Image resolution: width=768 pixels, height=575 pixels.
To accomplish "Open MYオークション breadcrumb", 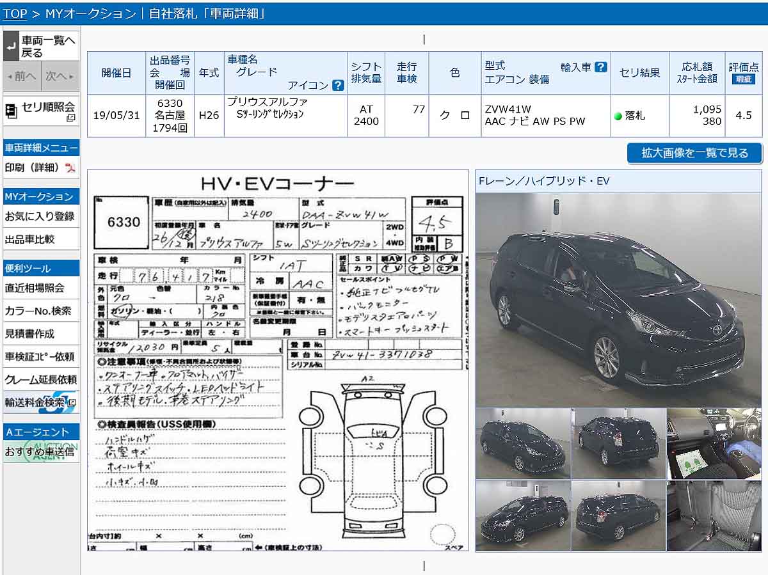I will click(x=91, y=13).
